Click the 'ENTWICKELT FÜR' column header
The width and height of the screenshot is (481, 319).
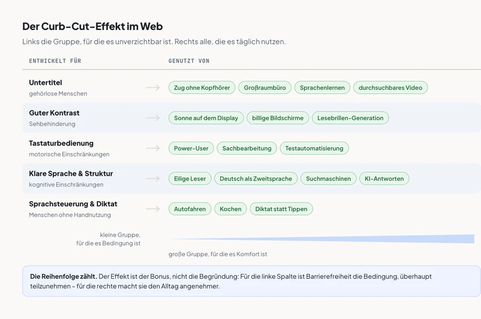click(55, 61)
